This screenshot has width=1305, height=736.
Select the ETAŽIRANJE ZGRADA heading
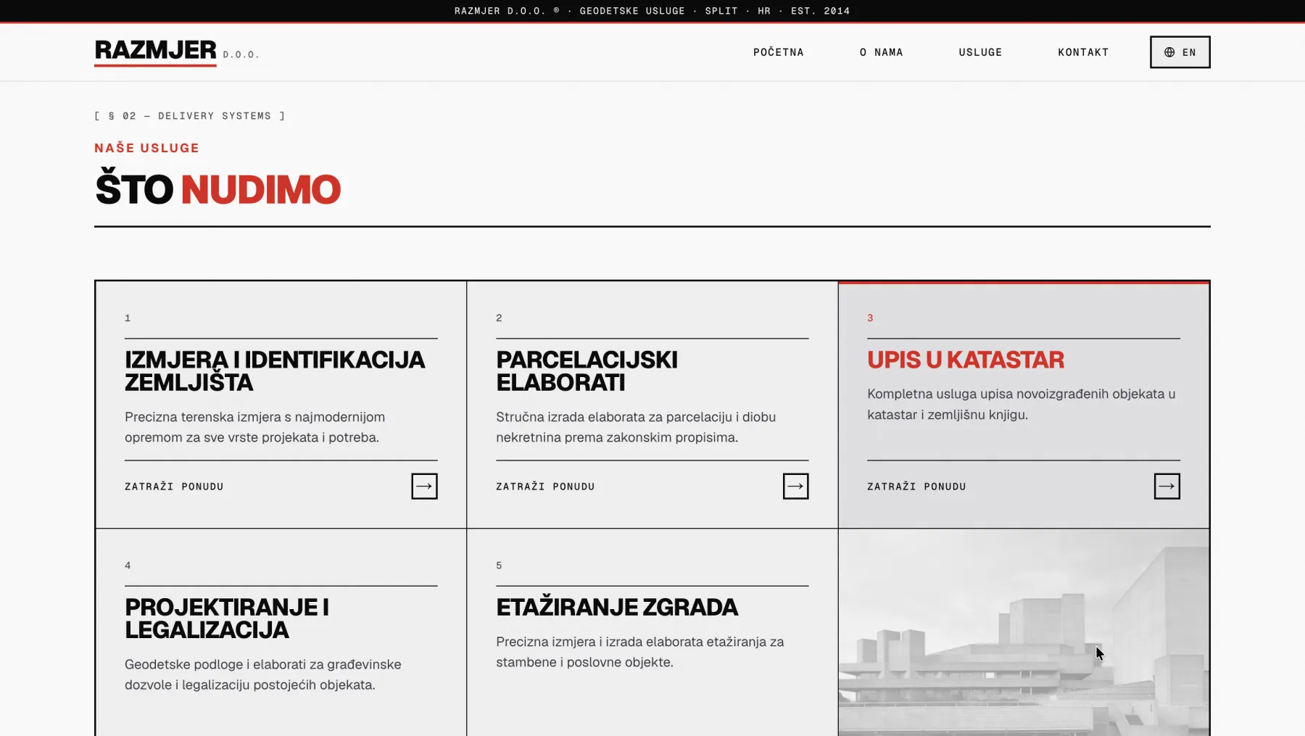click(x=617, y=607)
